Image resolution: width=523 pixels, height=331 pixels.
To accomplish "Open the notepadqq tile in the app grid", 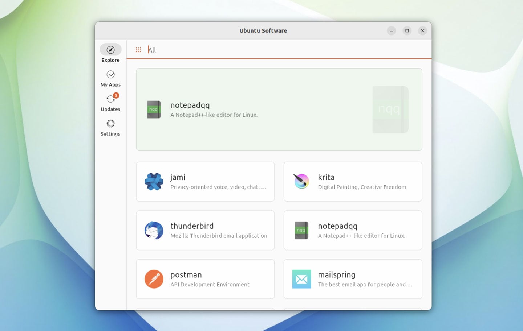I will click(352, 230).
